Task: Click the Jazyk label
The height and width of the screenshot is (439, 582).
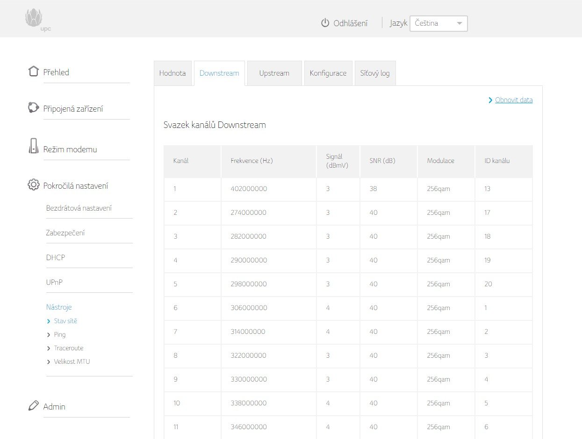Action: [x=399, y=23]
